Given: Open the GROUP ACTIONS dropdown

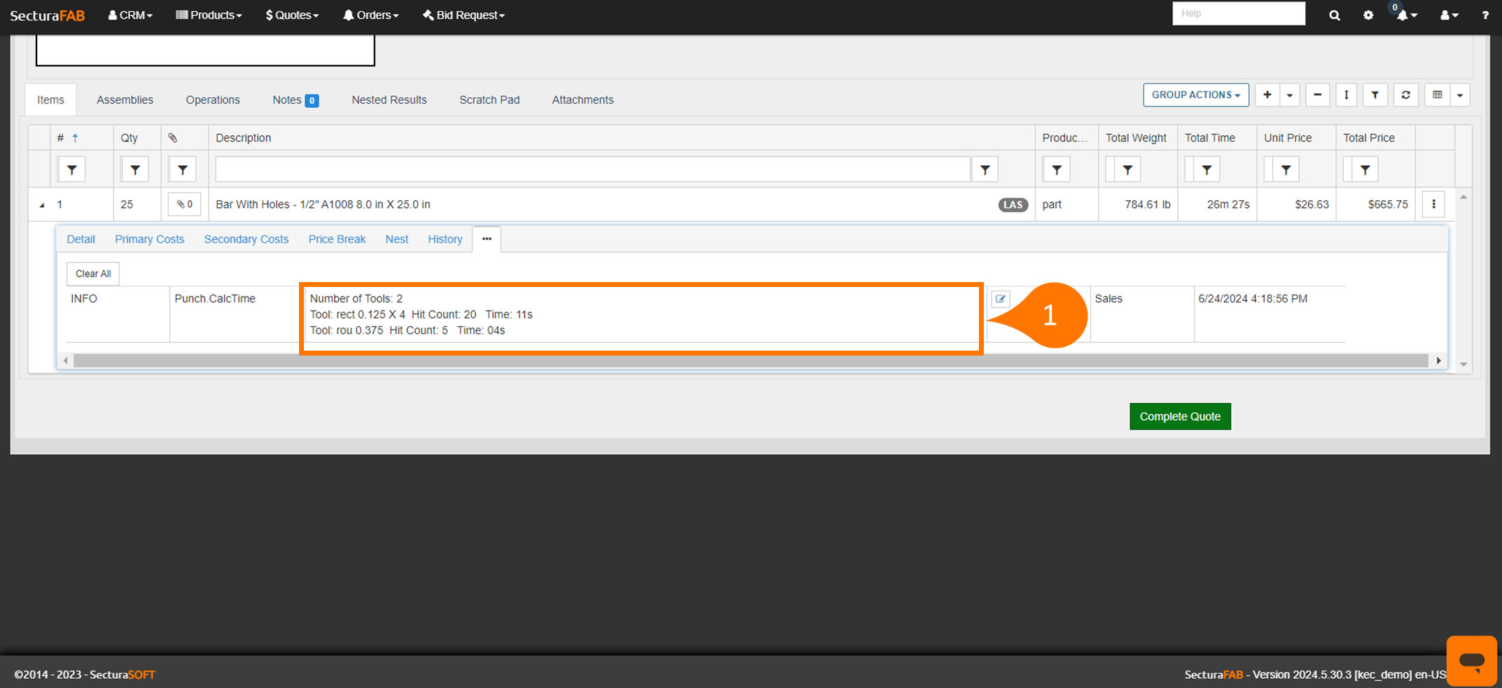Looking at the screenshot, I should click(1195, 95).
